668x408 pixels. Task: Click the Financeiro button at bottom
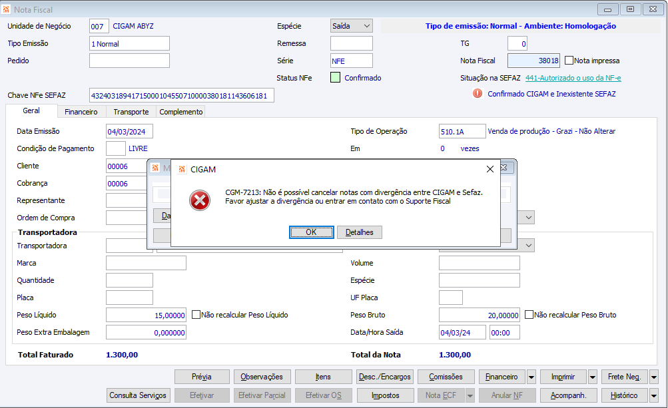[502, 377]
